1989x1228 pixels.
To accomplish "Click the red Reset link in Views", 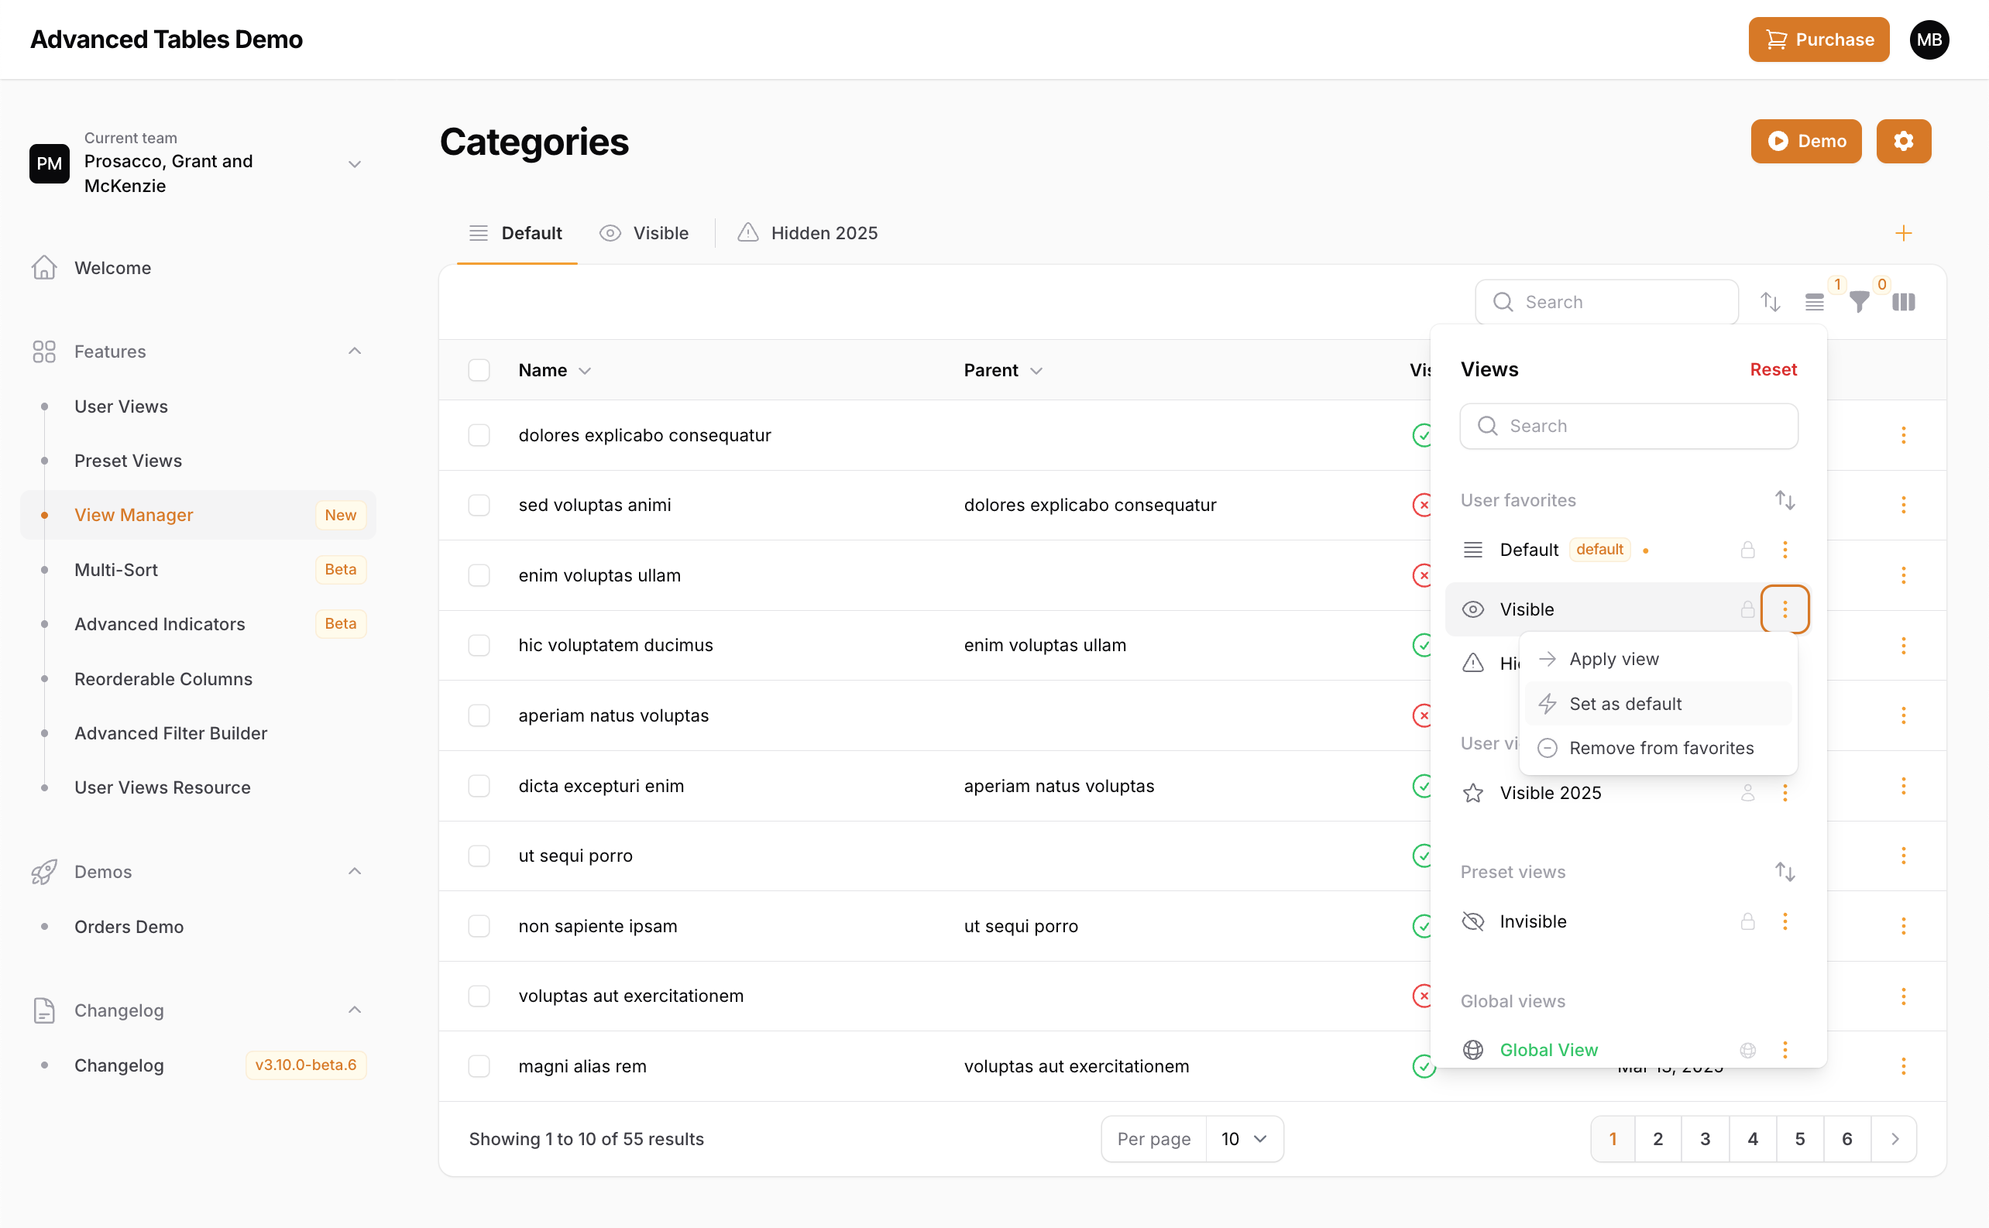I will click(1773, 369).
